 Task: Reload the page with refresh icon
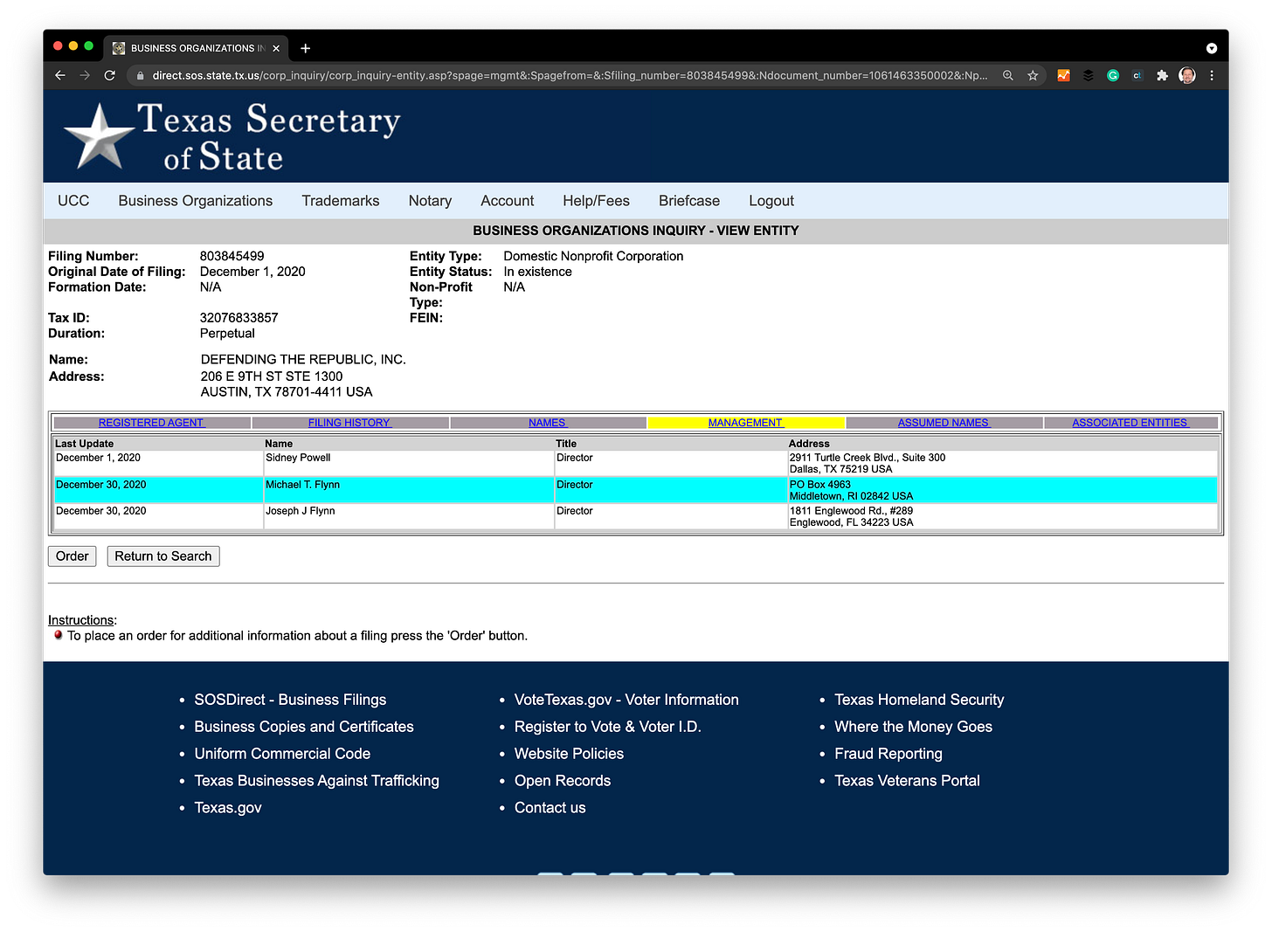coord(110,75)
